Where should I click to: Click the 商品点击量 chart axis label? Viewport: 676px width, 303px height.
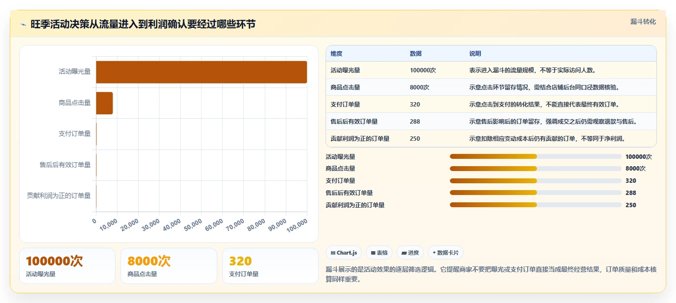point(74,103)
